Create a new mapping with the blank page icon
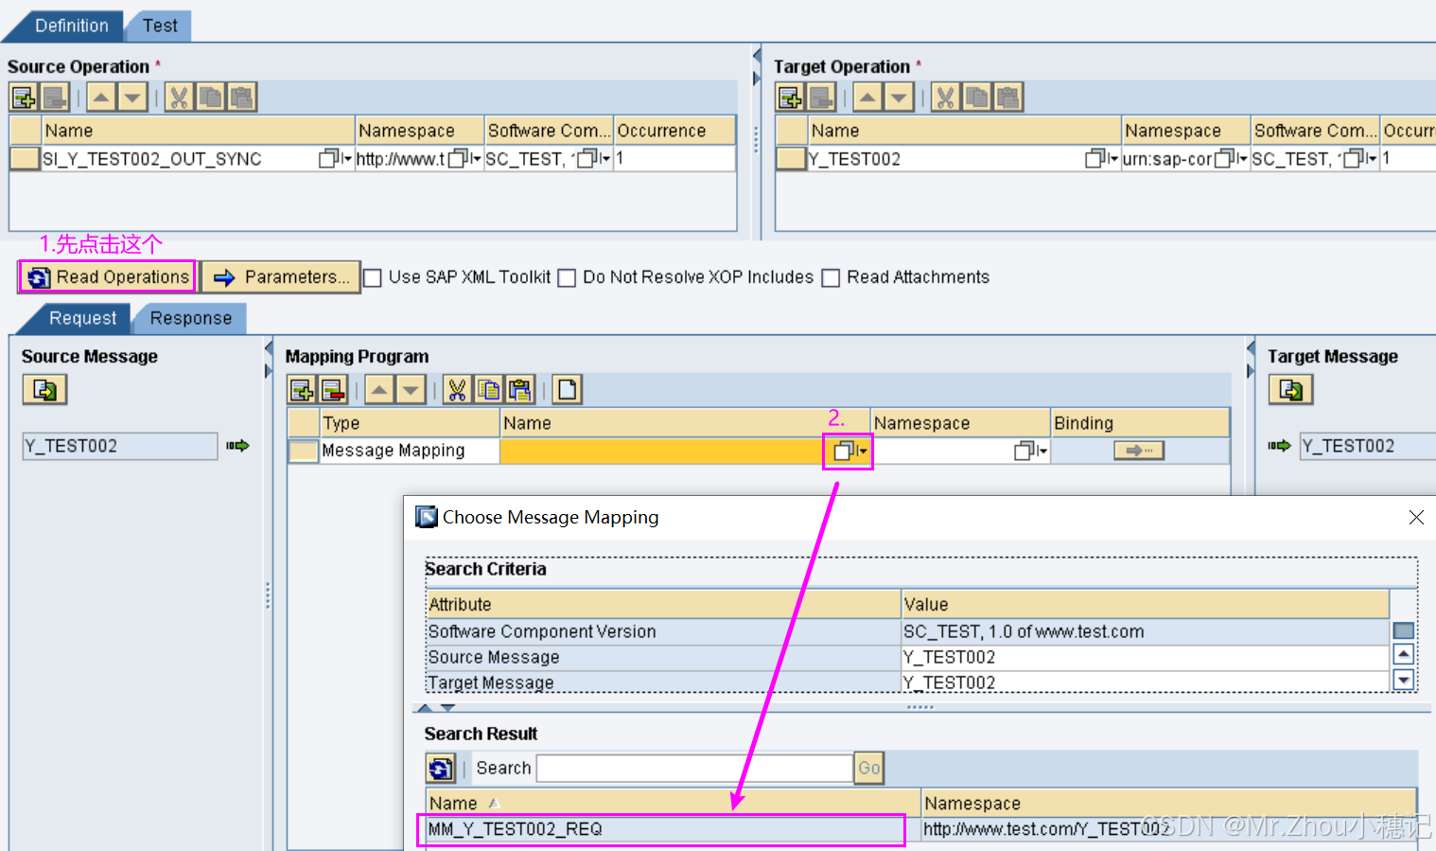The width and height of the screenshot is (1436, 851). (x=568, y=389)
